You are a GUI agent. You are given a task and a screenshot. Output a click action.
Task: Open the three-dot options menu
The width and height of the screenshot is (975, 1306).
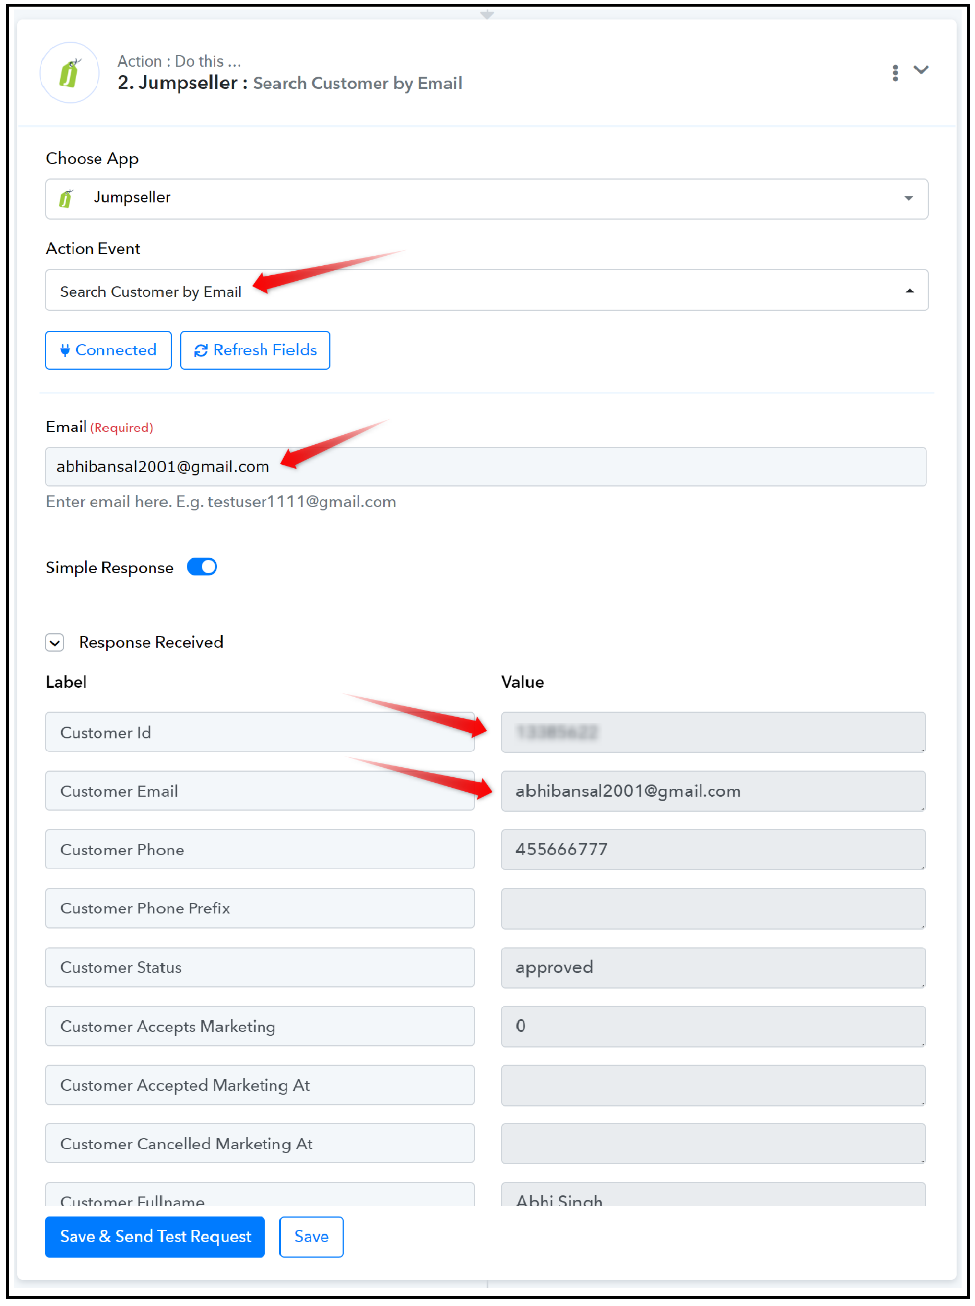(x=895, y=73)
